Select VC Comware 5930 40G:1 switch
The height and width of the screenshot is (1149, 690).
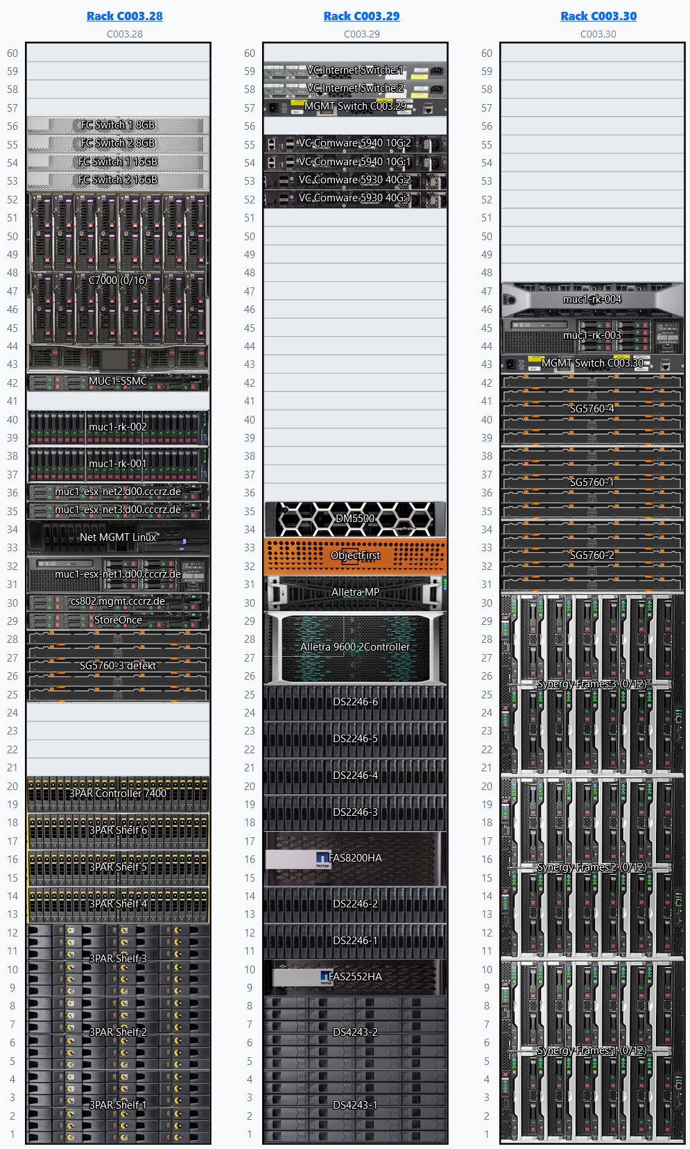(355, 199)
